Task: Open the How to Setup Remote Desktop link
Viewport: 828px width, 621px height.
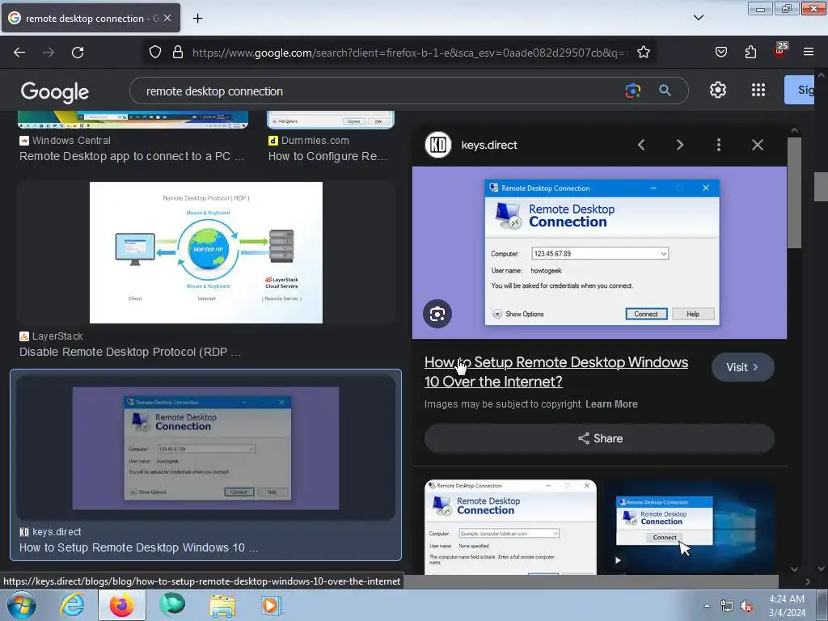Action: pyautogui.click(x=556, y=372)
